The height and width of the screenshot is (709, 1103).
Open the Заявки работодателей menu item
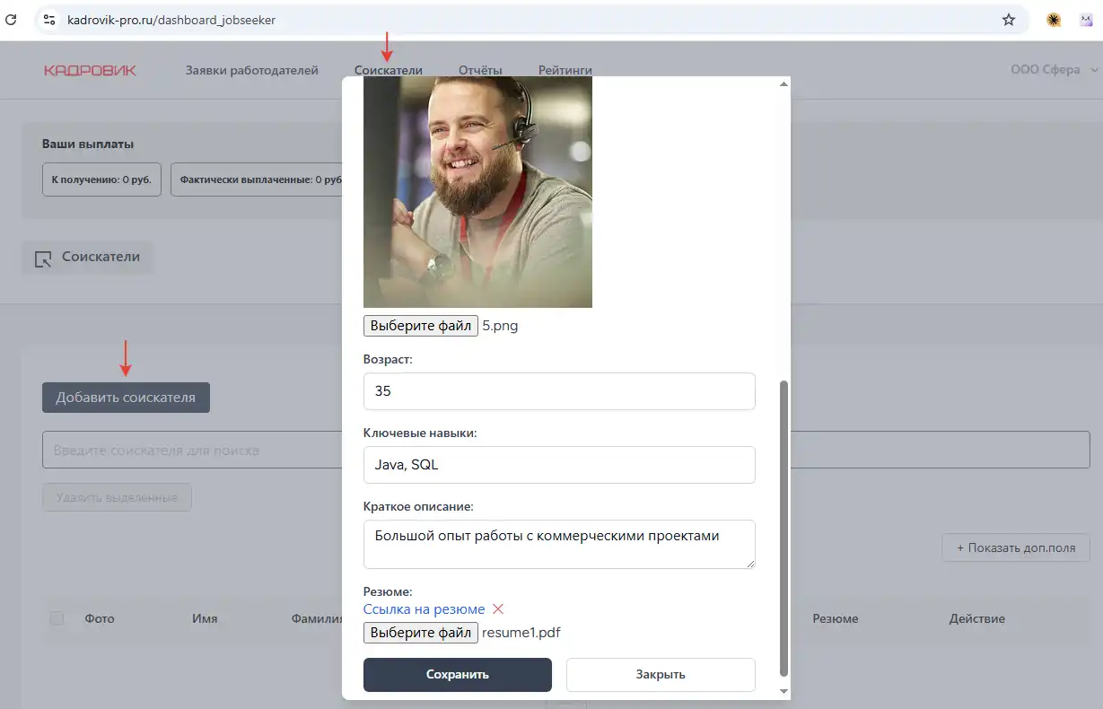click(x=251, y=70)
